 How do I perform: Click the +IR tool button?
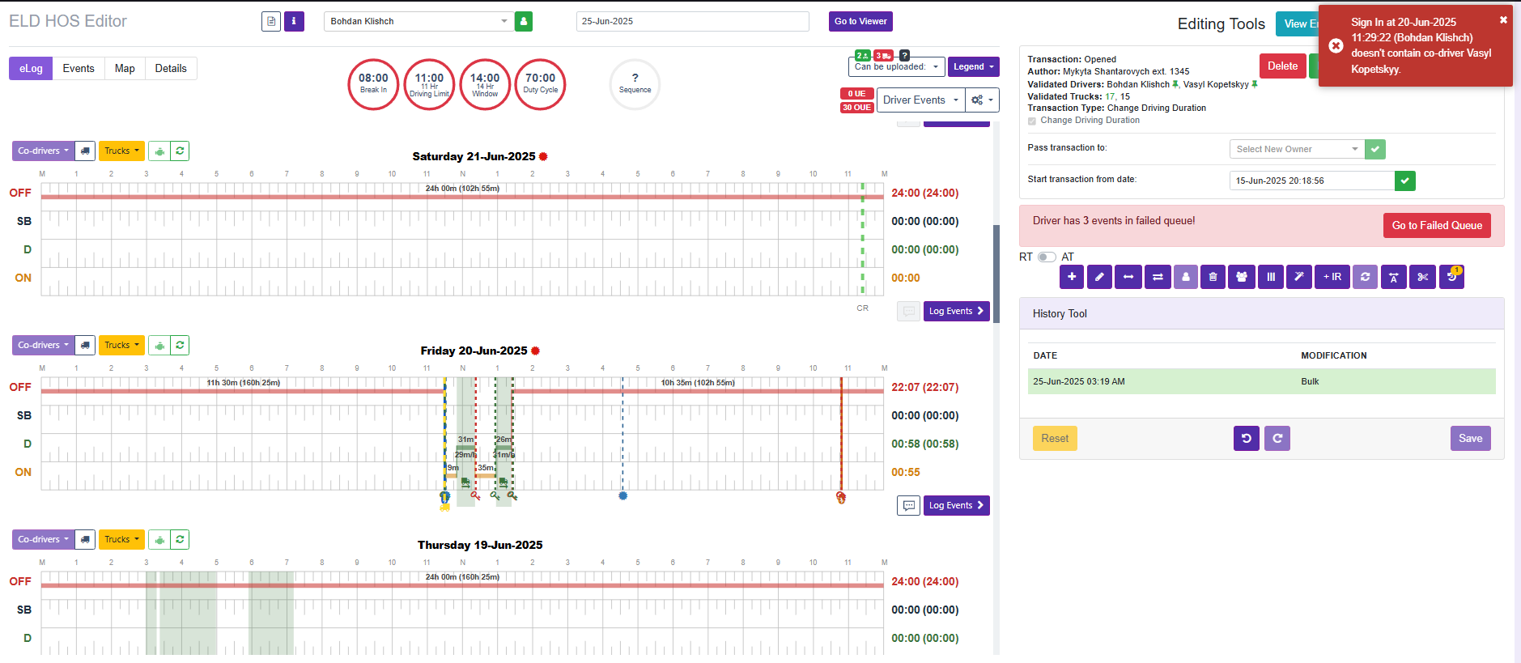click(x=1332, y=277)
